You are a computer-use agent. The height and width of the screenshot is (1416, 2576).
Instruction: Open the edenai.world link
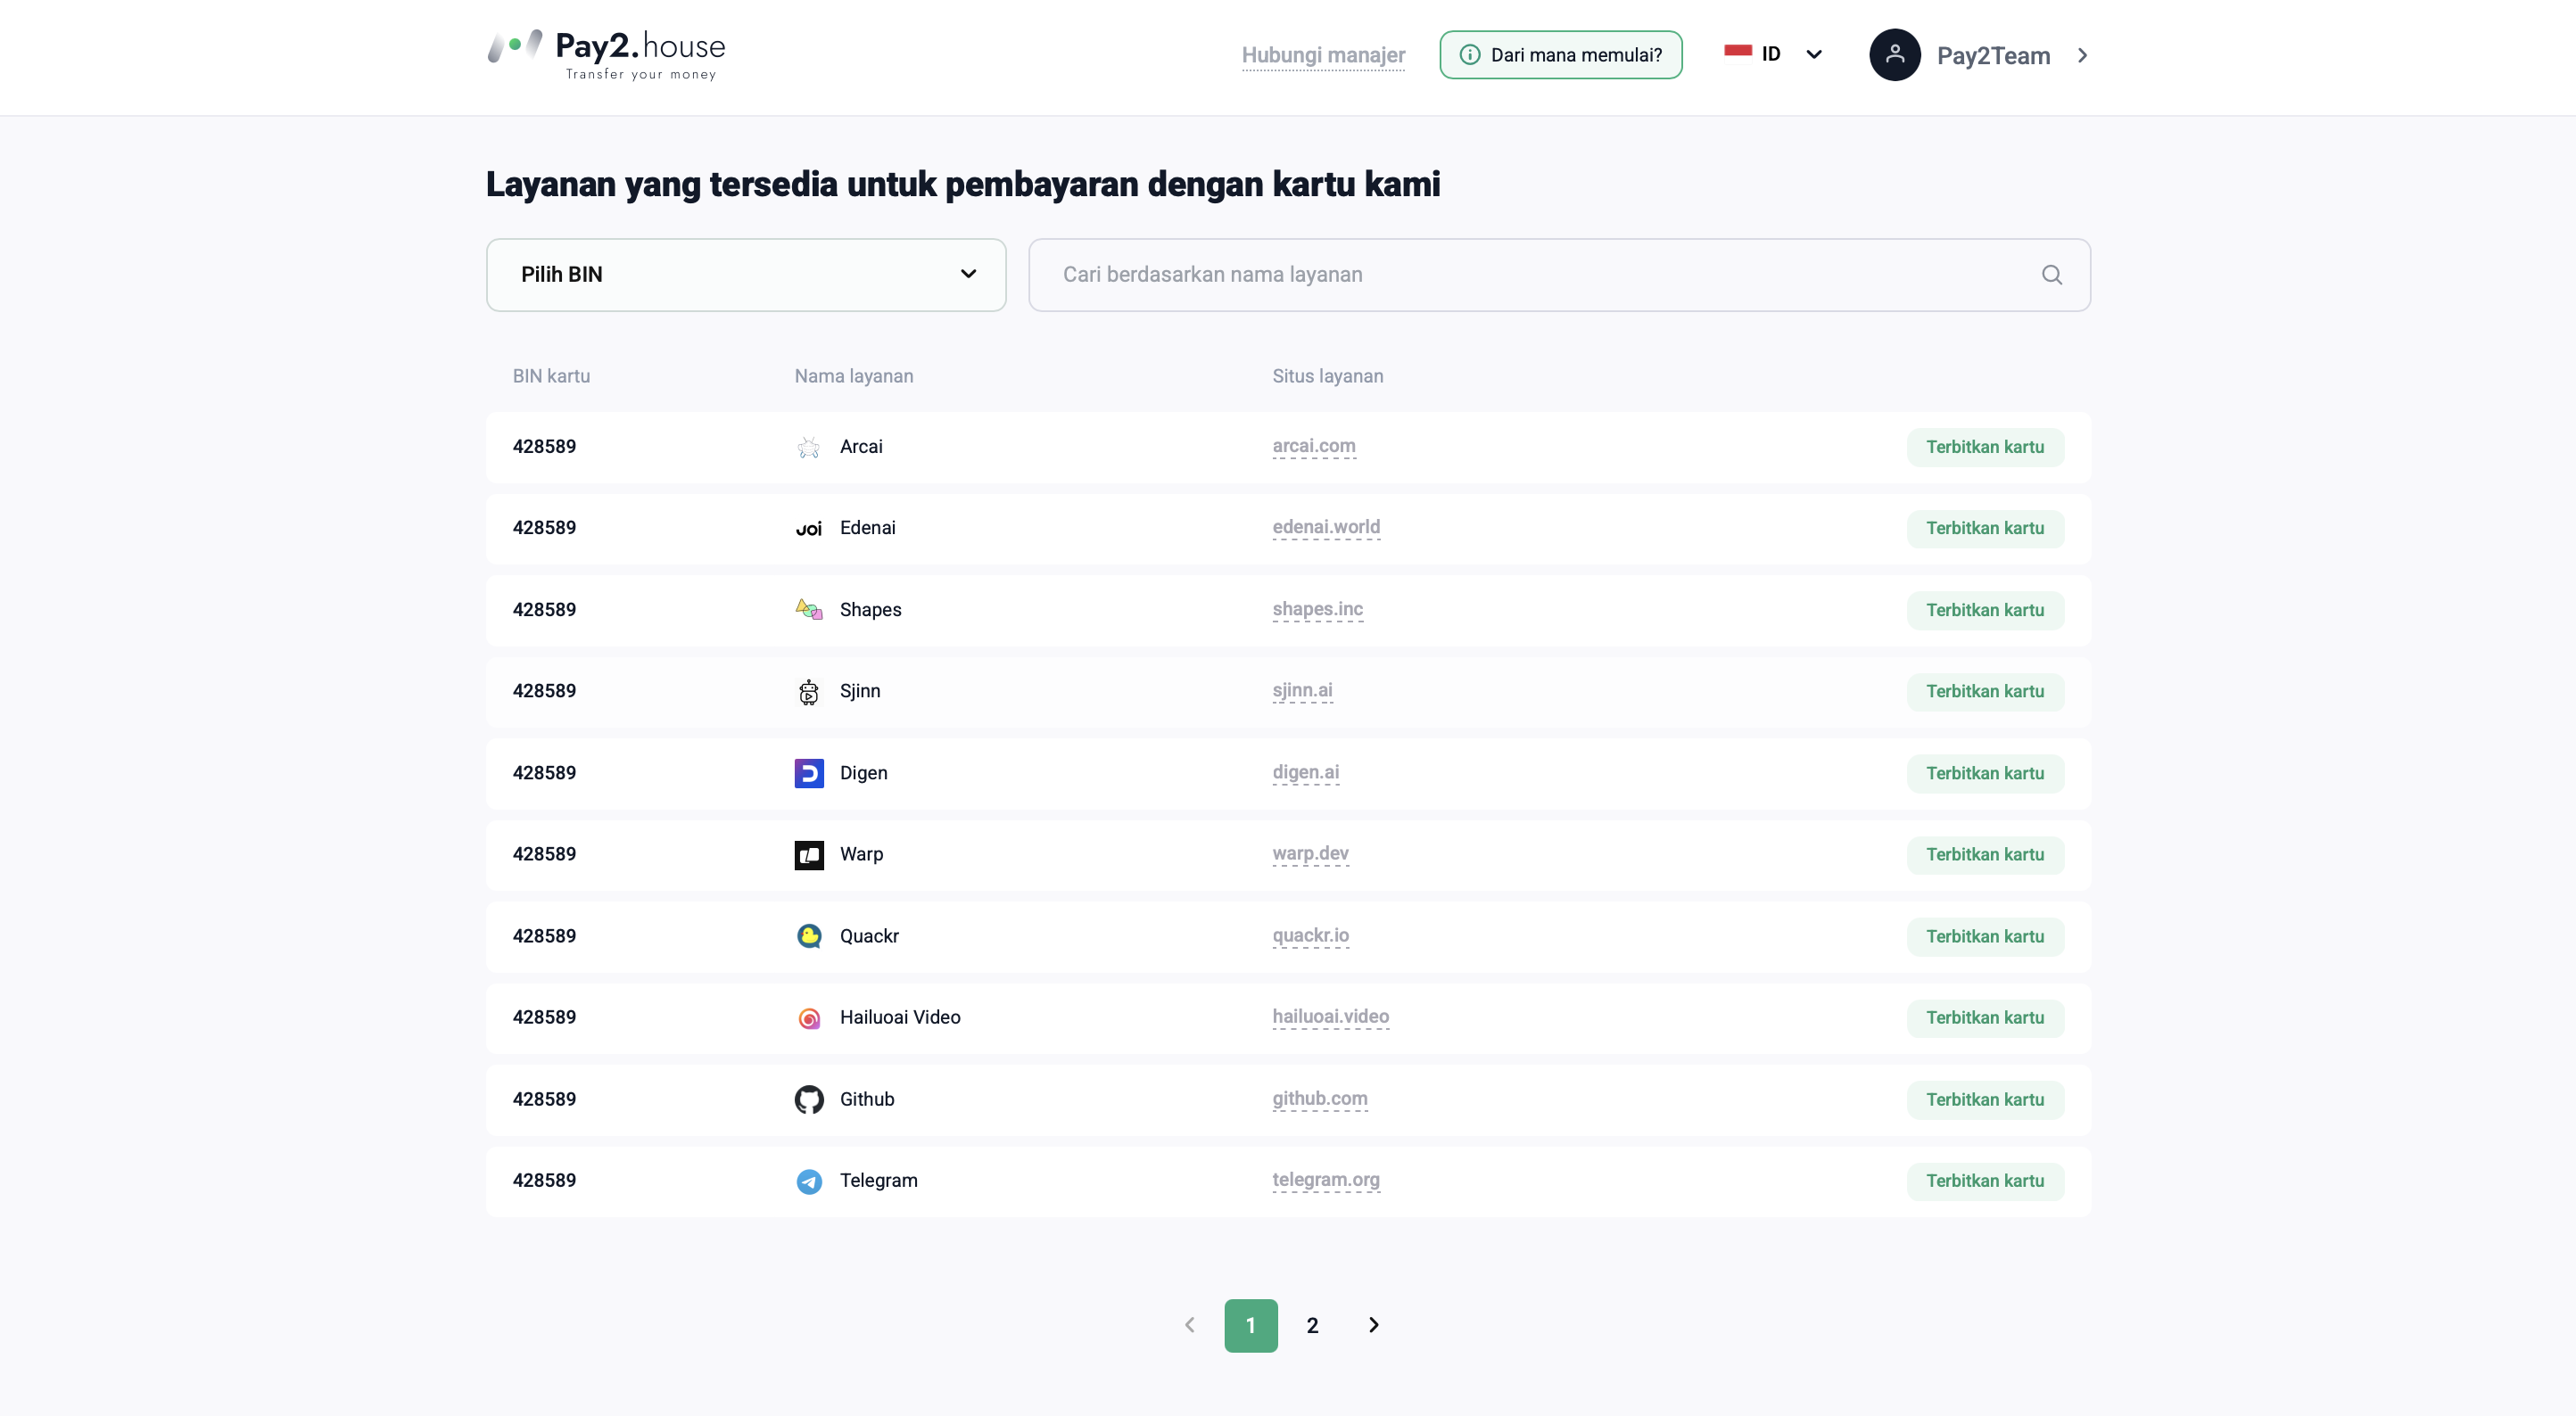pyautogui.click(x=1326, y=527)
